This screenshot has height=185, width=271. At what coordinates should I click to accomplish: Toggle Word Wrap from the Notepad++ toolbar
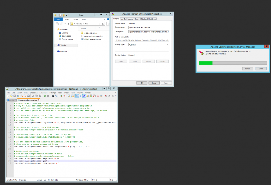pyautogui.click(x=77, y=96)
